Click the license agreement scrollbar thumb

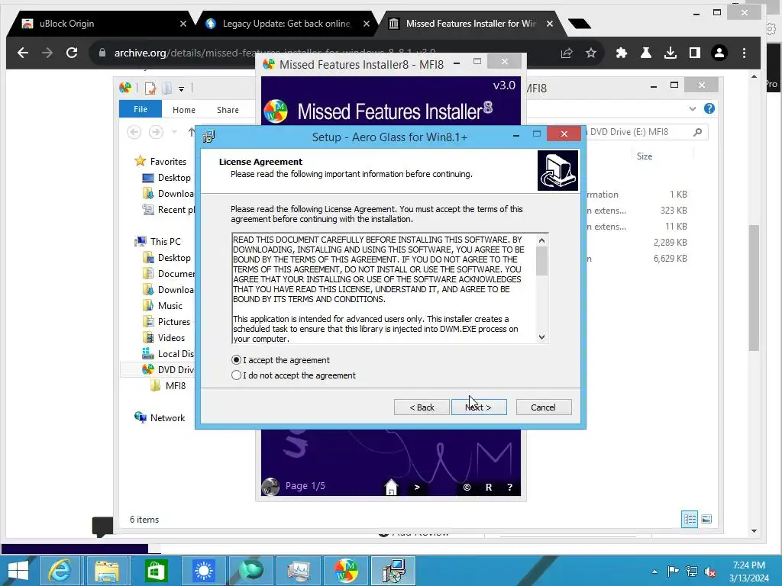point(541,261)
